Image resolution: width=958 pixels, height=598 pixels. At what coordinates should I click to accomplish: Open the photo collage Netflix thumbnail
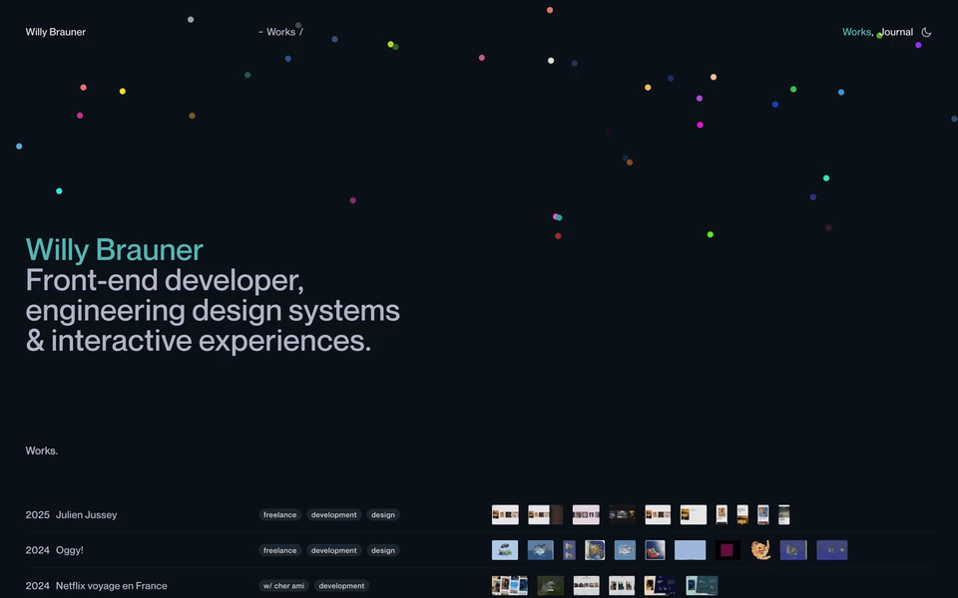(510, 585)
